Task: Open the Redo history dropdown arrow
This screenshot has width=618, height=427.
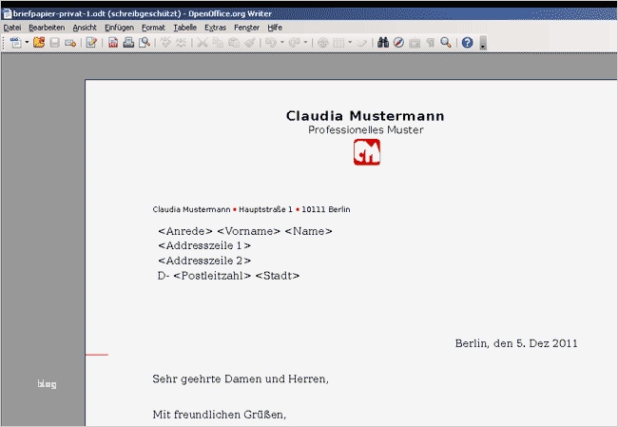Action: click(305, 42)
